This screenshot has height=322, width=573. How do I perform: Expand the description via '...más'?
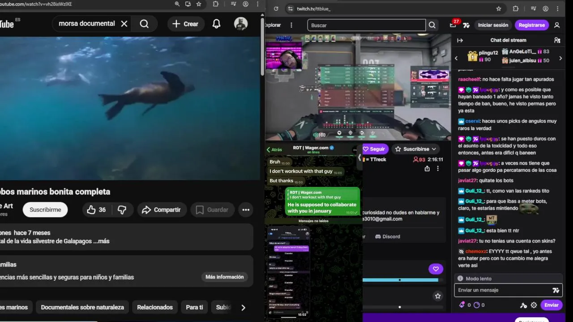pyautogui.click(x=101, y=241)
